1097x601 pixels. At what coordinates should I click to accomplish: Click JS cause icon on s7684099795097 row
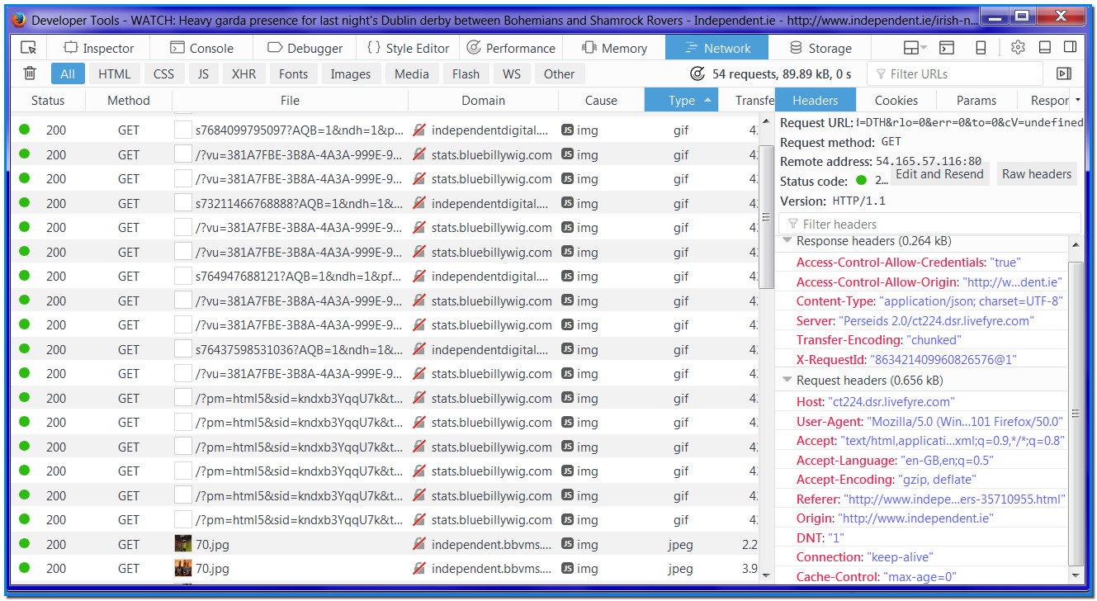point(567,130)
